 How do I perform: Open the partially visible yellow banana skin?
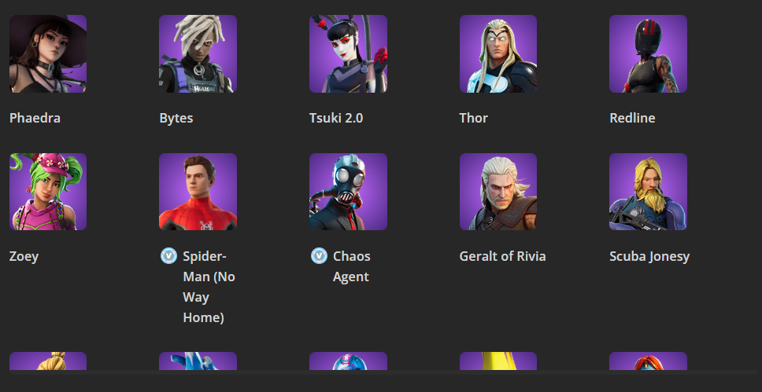click(x=498, y=361)
